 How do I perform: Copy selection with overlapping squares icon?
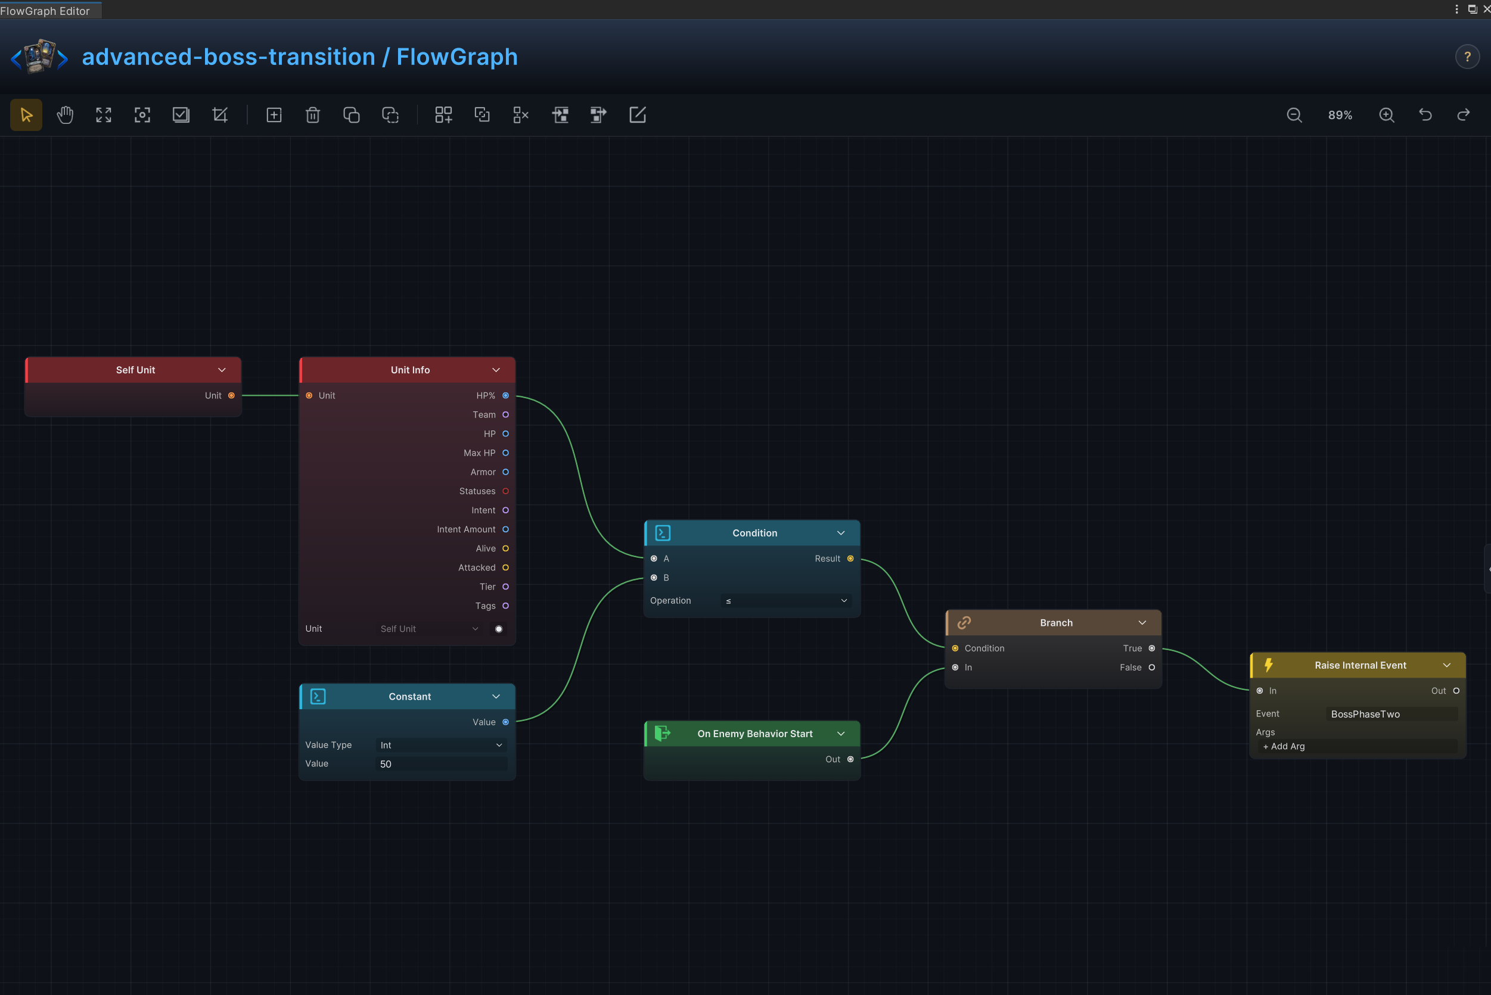pyautogui.click(x=351, y=115)
